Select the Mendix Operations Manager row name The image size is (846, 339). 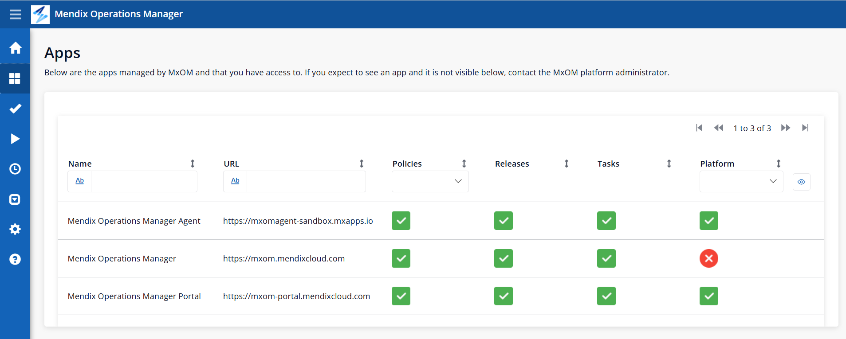coord(122,258)
